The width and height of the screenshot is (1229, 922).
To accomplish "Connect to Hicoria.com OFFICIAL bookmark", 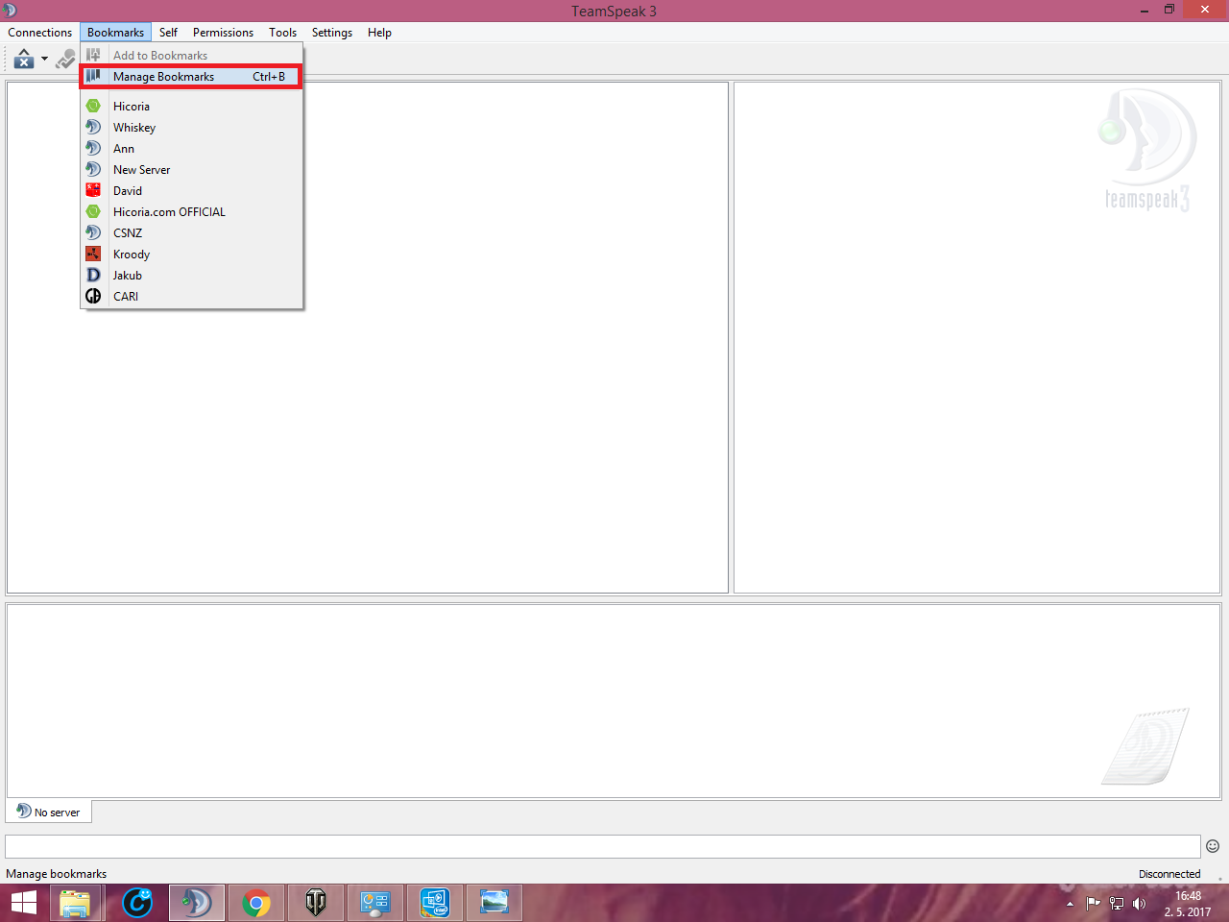I will coord(192,212).
